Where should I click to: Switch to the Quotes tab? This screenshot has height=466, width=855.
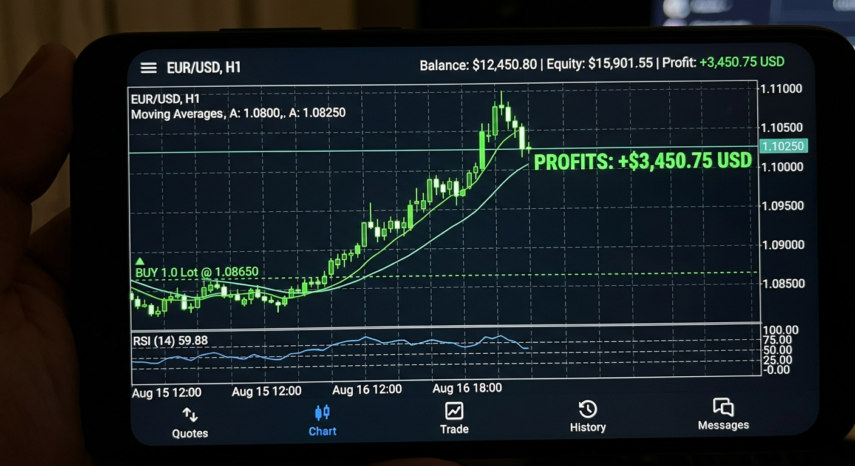tap(190, 423)
